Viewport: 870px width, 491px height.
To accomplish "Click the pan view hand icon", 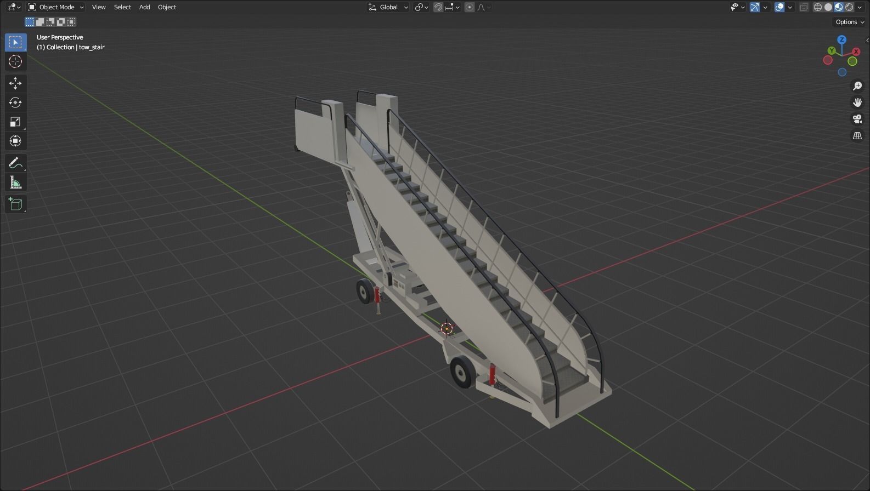I will point(857,102).
